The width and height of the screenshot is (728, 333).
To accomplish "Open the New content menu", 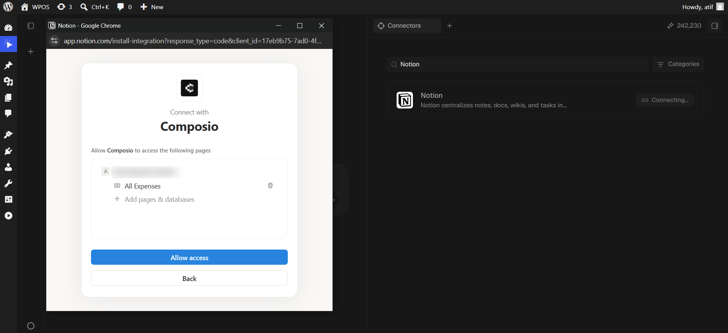I will 152,7.
